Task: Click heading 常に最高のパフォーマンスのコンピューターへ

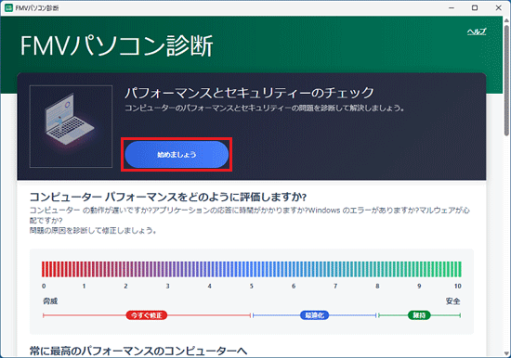Action: pyautogui.click(x=138, y=351)
